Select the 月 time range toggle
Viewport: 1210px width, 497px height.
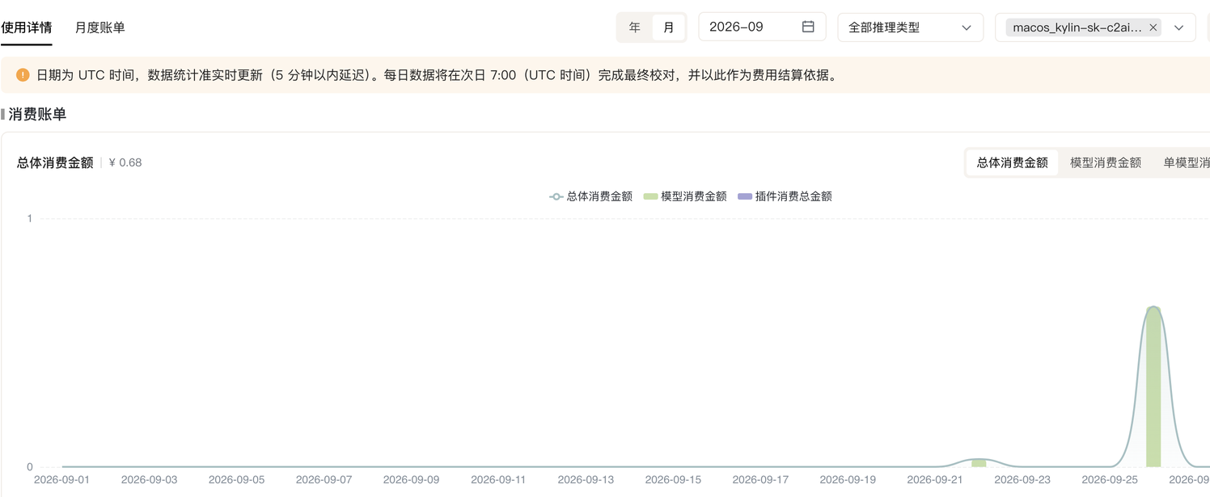pos(669,27)
